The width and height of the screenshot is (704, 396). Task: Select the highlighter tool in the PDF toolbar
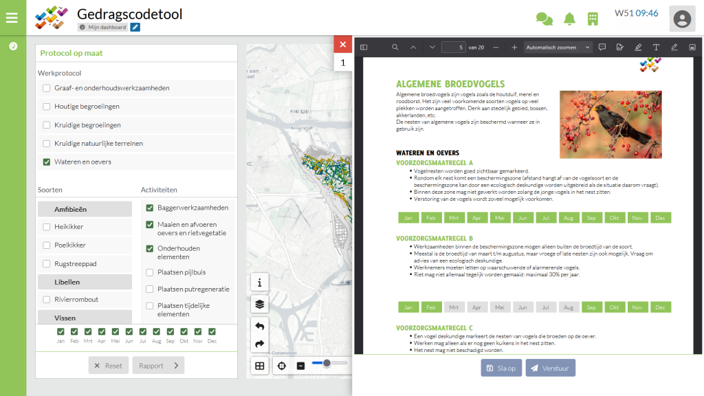pos(639,47)
